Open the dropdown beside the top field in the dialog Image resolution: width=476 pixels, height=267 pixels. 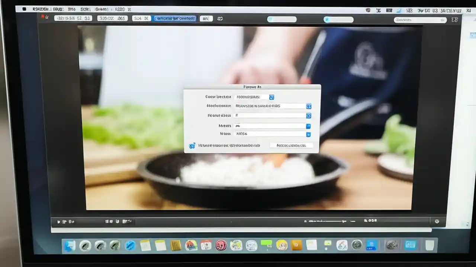click(272, 97)
